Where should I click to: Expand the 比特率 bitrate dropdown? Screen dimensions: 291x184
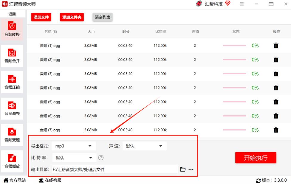point(75,158)
